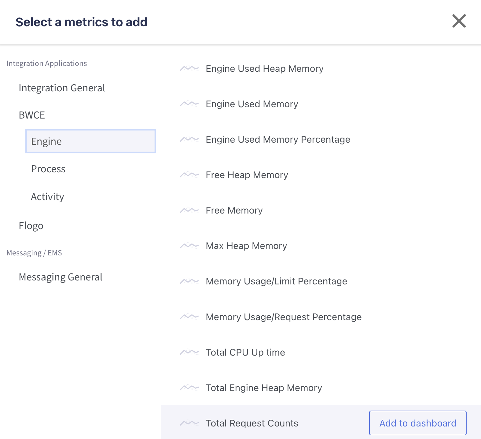Screen dimensions: 481x439
Task: Click the chart icon for Total CPU Up time
Action: click(x=189, y=352)
